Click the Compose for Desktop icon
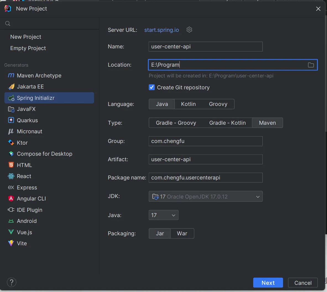Viewport: 327px width, 292px height. pyautogui.click(x=11, y=154)
